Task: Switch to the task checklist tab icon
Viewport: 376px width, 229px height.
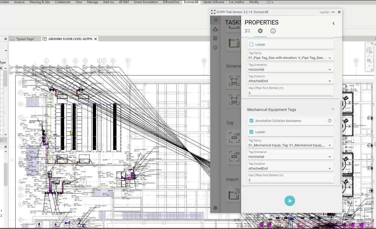Action: [x=247, y=31]
